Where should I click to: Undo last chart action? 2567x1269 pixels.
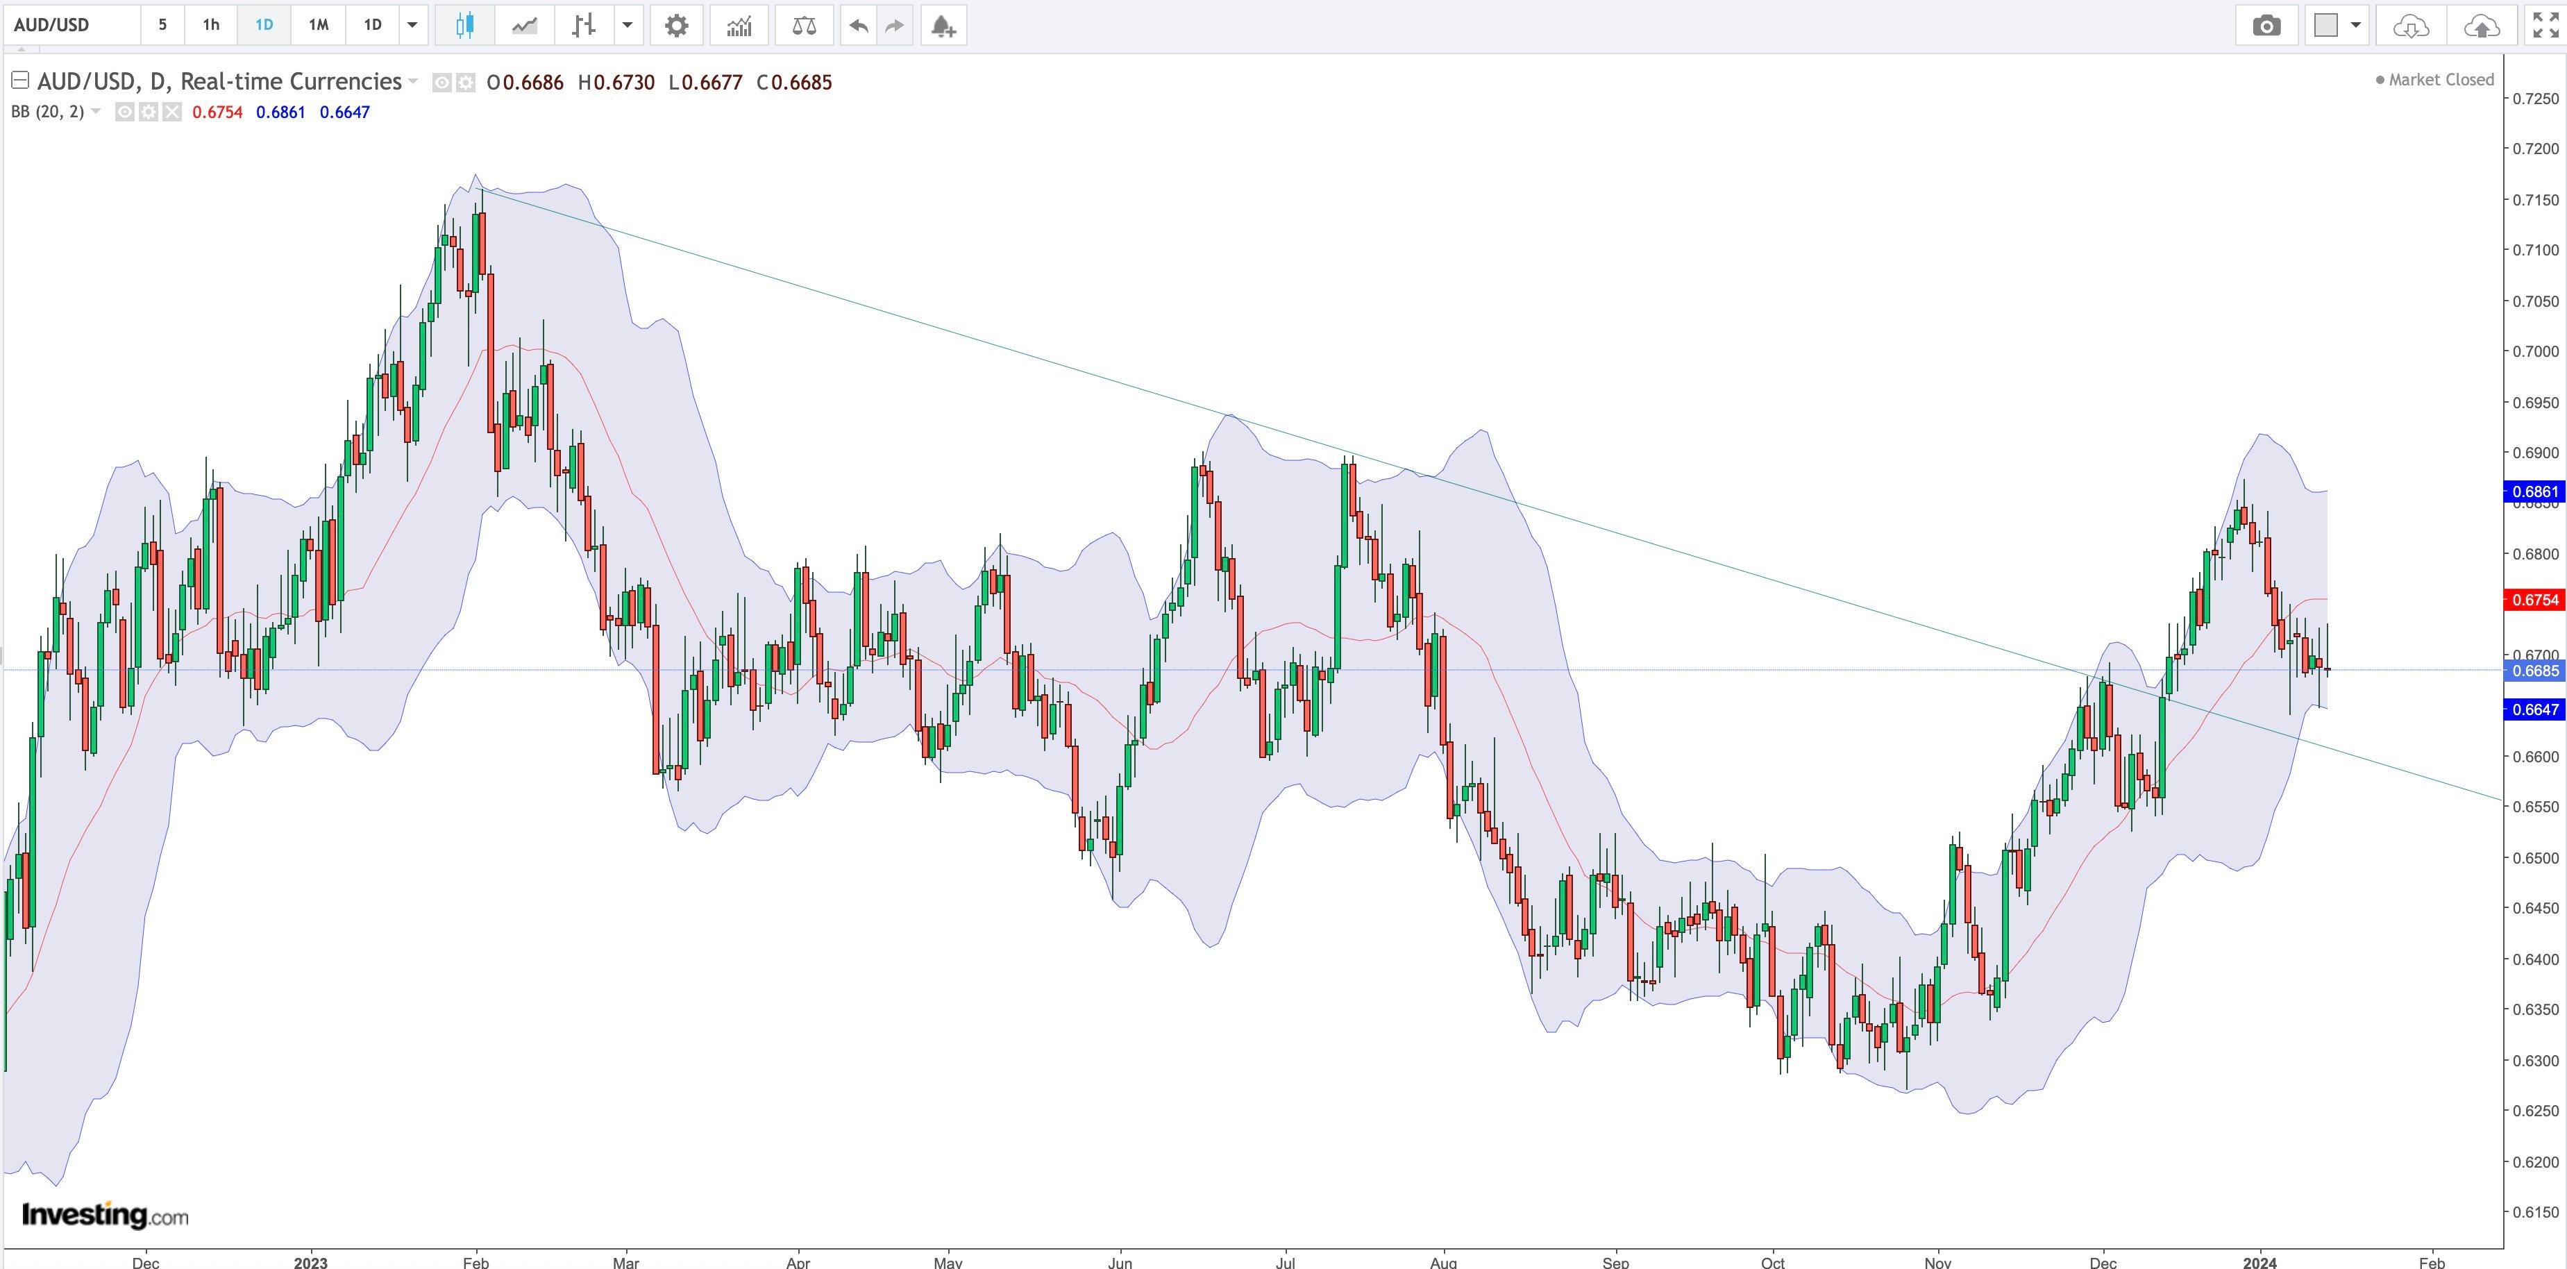coord(858,25)
